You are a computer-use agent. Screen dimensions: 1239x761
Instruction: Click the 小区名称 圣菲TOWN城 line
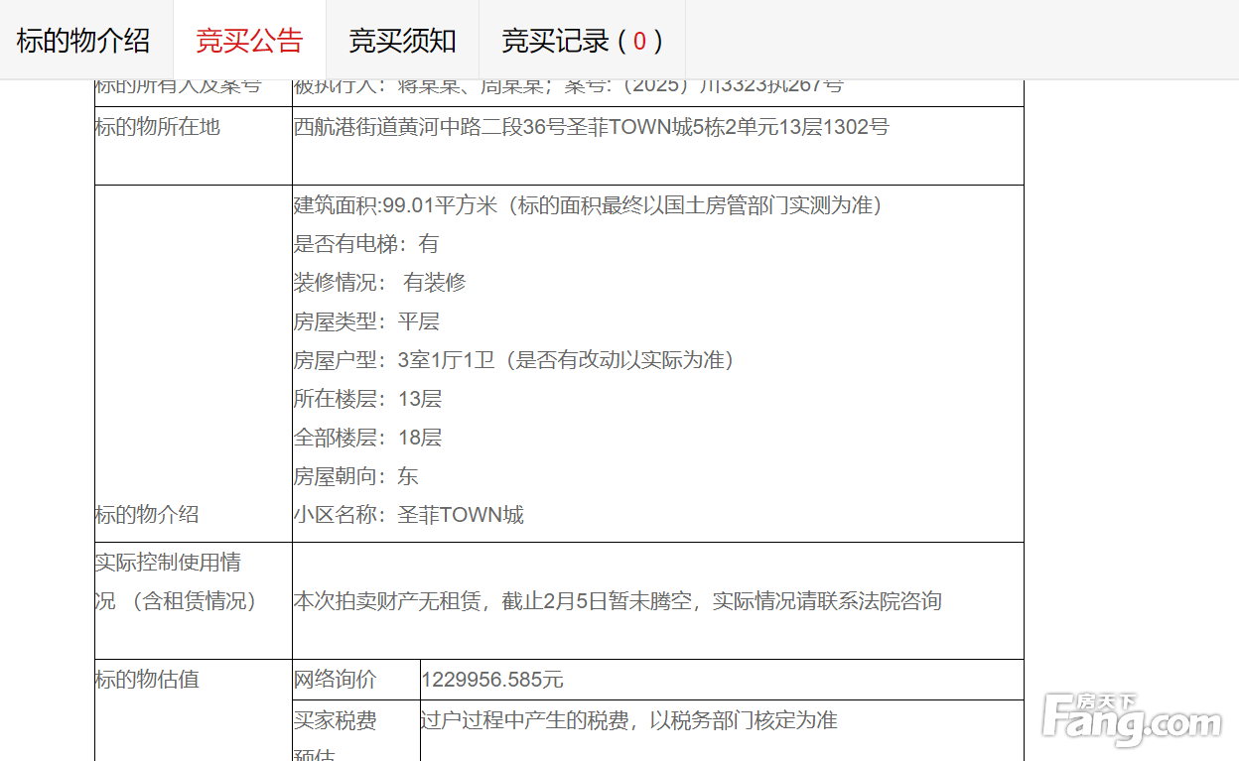[x=408, y=515]
